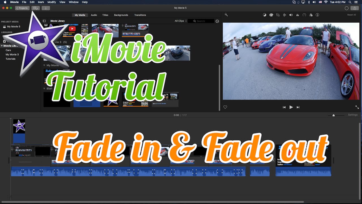Select the last blue audio clip in timeline

pyautogui.click(x=303, y=171)
